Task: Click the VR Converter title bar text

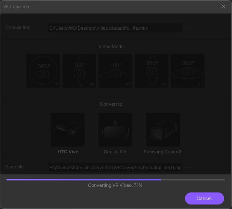Action: (17, 7)
